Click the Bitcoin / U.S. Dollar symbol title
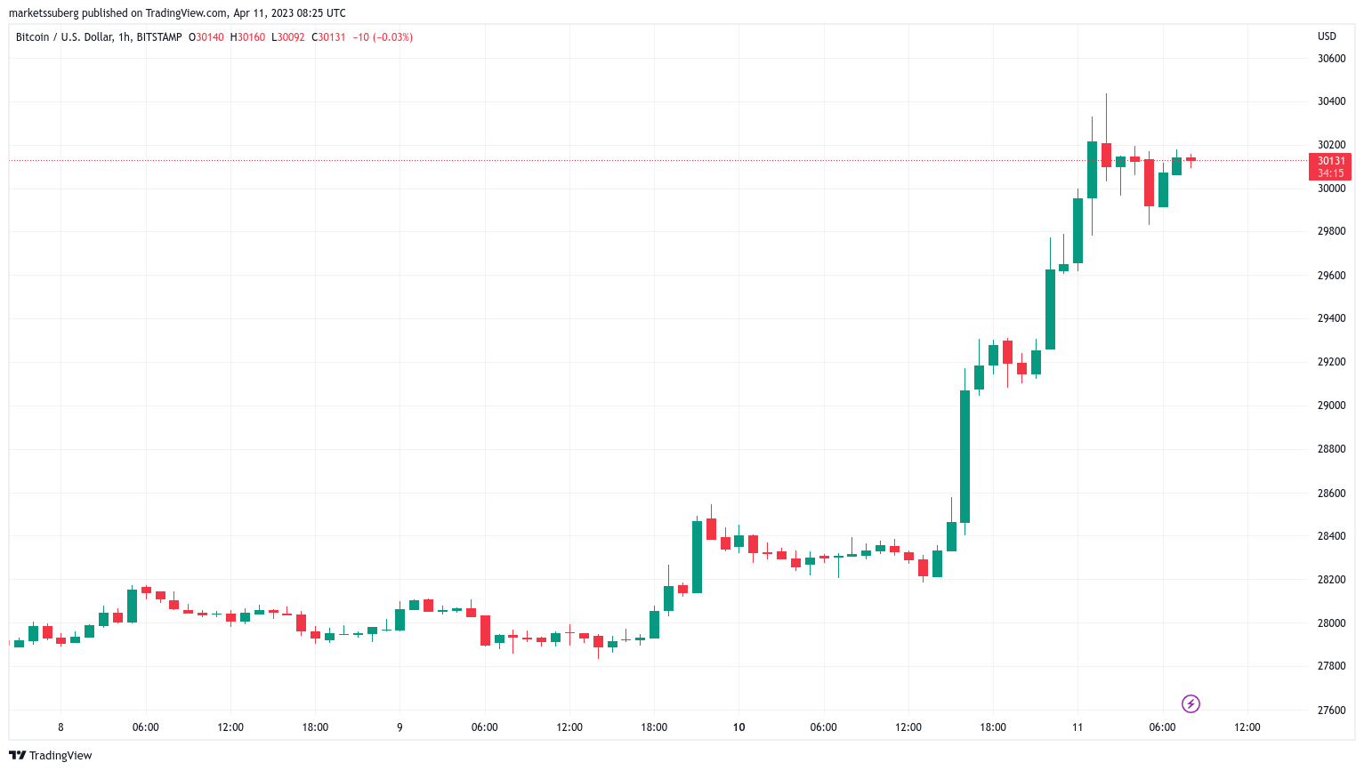The image size is (1364, 771). 64,37
